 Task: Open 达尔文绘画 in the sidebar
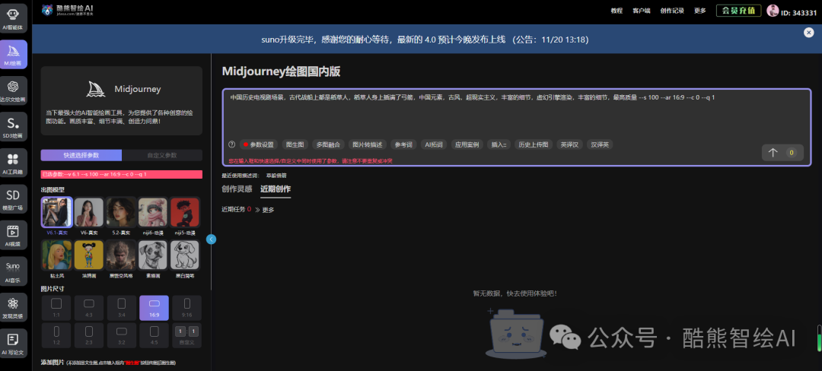click(14, 90)
